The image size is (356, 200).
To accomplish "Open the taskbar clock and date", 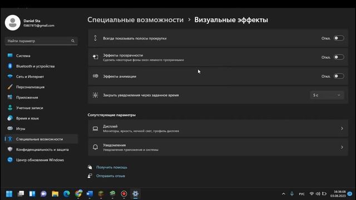I will pos(338,194).
